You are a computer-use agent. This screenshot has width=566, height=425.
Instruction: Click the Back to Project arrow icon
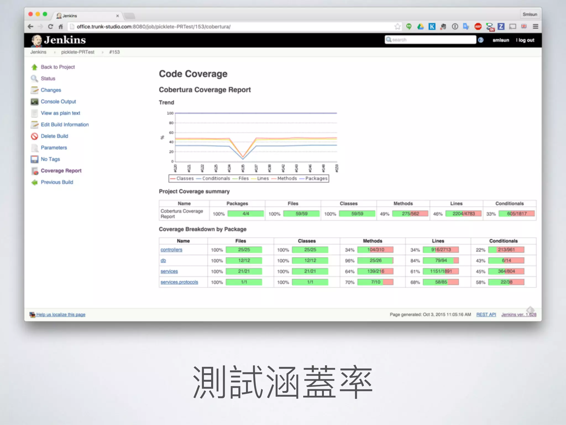pyautogui.click(x=35, y=67)
